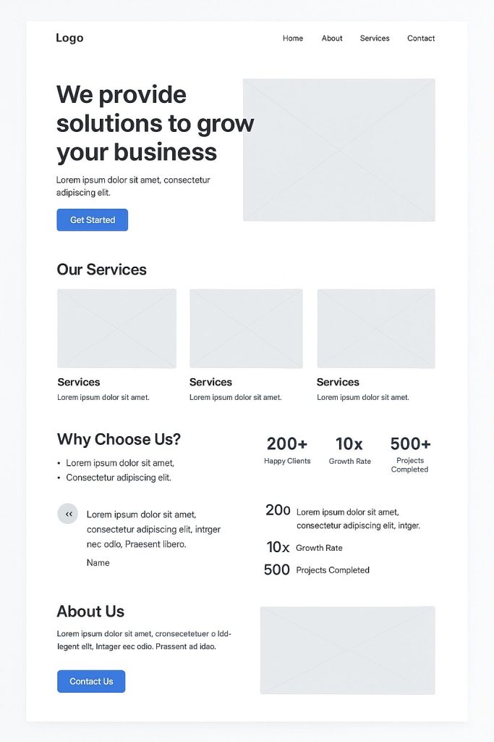Click the "About Us" section heading
This screenshot has height=742, width=494.
[x=90, y=611]
